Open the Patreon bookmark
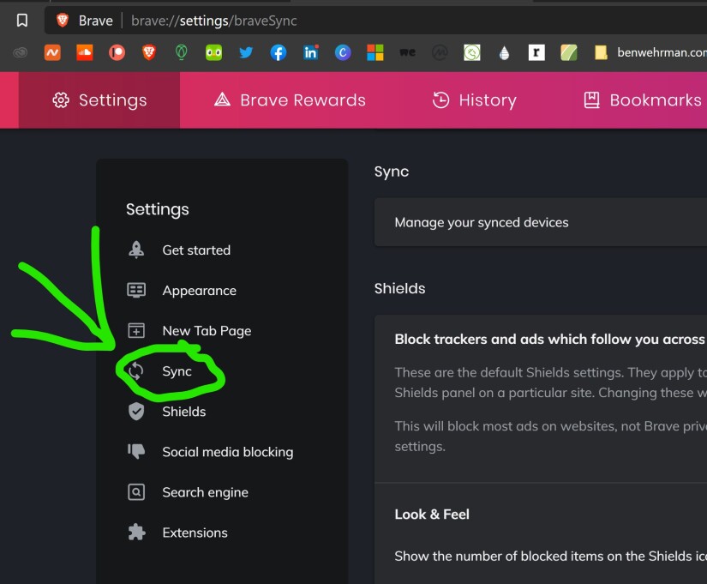707x584 pixels. click(117, 53)
